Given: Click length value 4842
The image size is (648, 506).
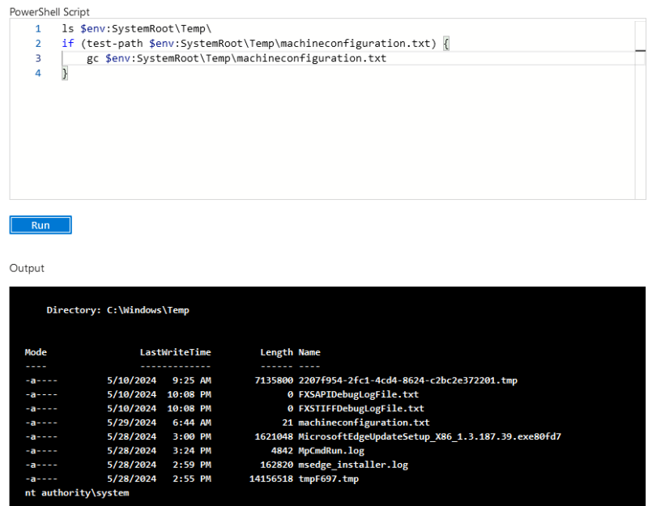Looking at the screenshot, I should pos(282,451).
